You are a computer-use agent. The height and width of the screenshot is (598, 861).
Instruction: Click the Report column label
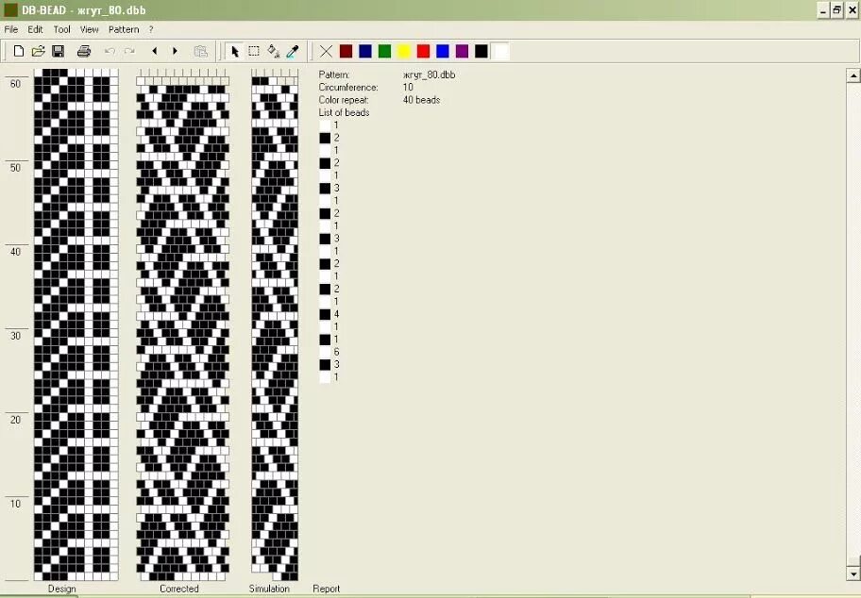click(326, 589)
